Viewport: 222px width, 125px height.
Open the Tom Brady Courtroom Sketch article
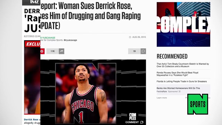[x=183, y=65]
